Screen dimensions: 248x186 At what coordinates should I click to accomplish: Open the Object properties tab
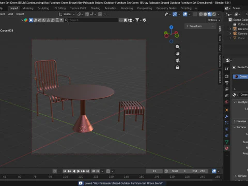pos(227,110)
